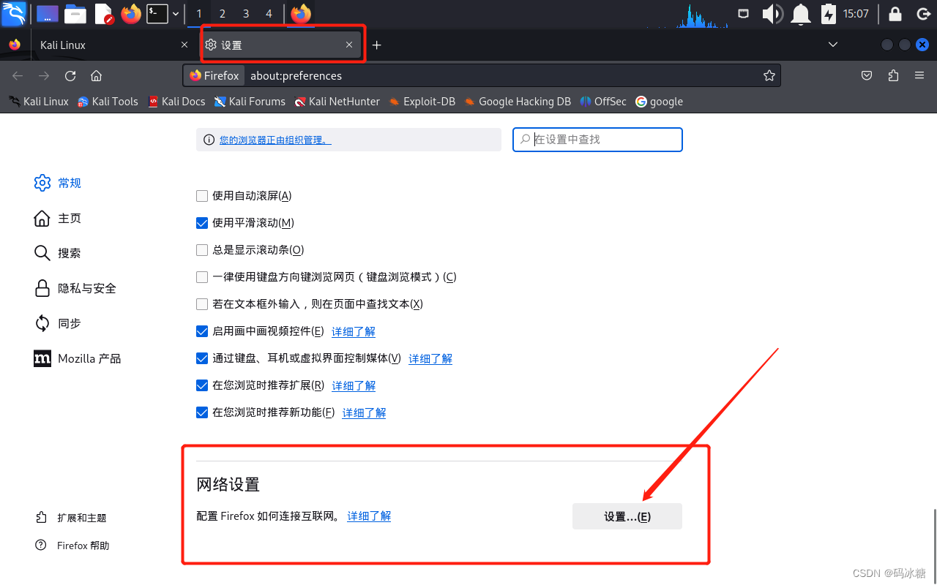Disable 使用平滑滚动 checkbox
Viewport: 937px width, 585px height.
(202, 223)
